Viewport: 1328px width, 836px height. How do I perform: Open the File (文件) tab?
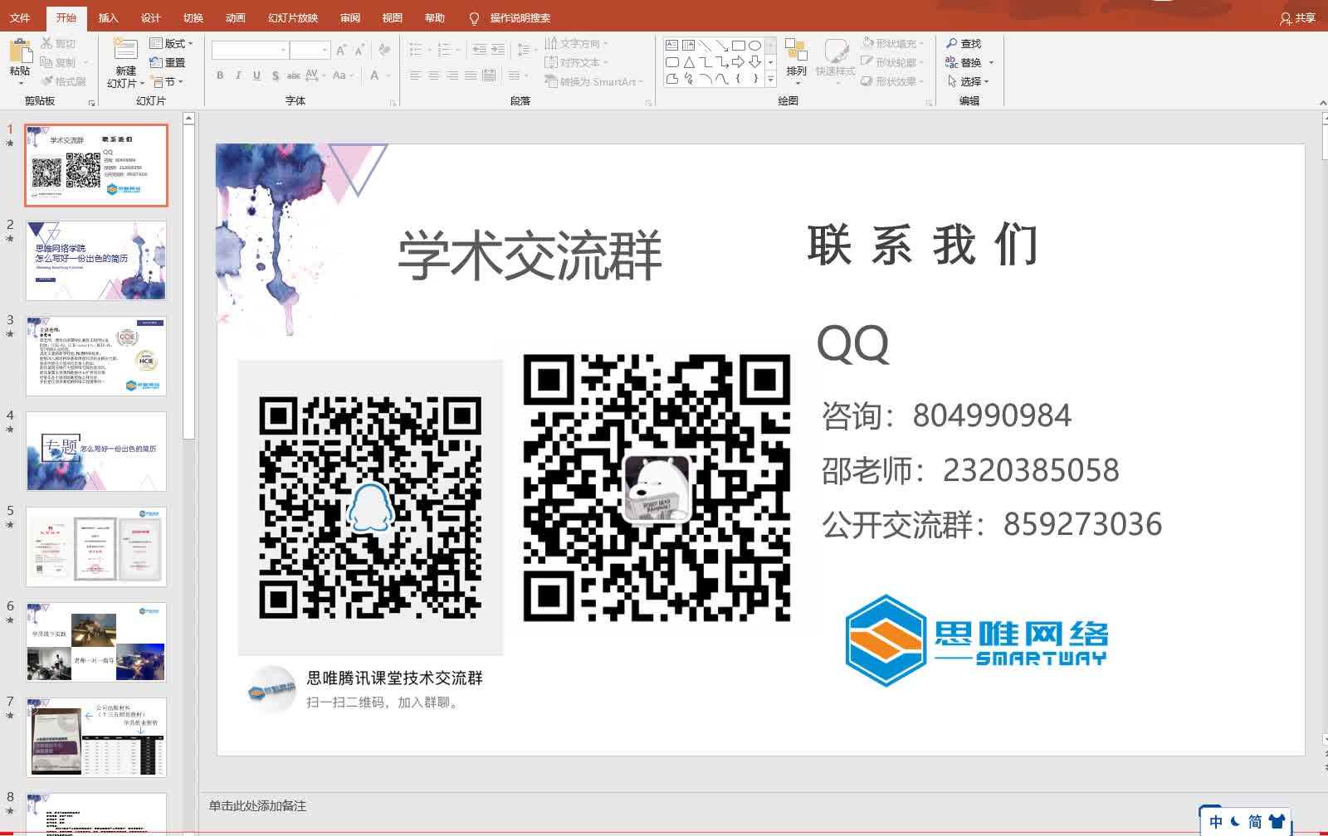(20, 17)
